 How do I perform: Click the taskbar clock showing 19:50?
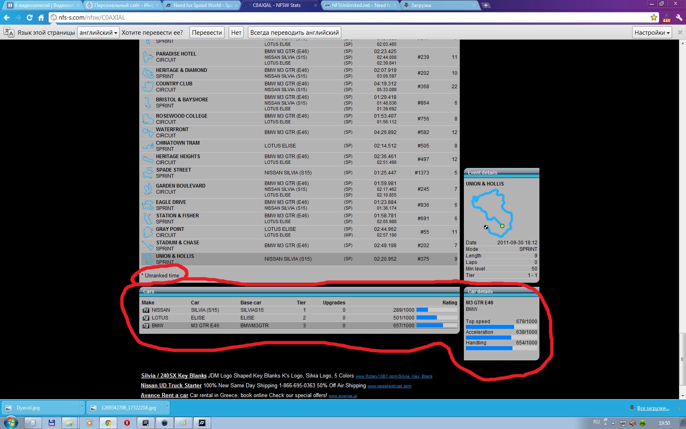click(664, 423)
